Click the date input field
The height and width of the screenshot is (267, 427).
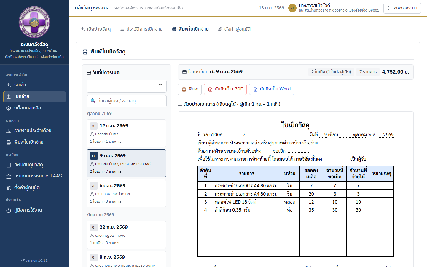click(127, 86)
